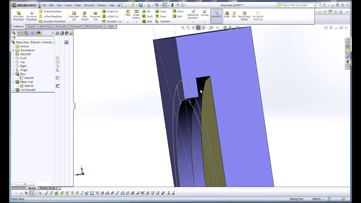Open the Hole Wizard
The height and width of the screenshot is (203, 361).
(x=85, y=16)
